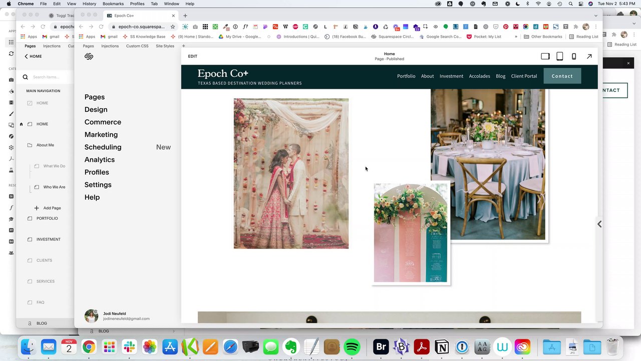Image resolution: width=641 pixels, height=361 pixels.
Task: Click the Squarespace logo icon
Action: (x=89, y=57)
